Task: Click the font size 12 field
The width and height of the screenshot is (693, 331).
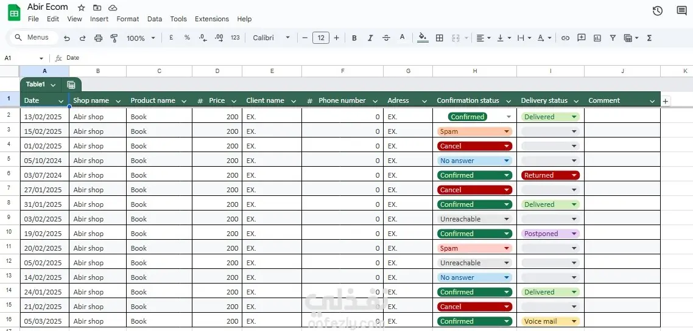Action: tap(321, 38)
